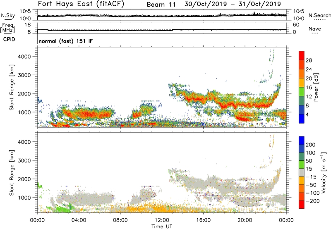The height and width of the screenshot is (229, 331).
Task: Click the "4000" tick on the velocity panel
Action: [x=24, y=142]
